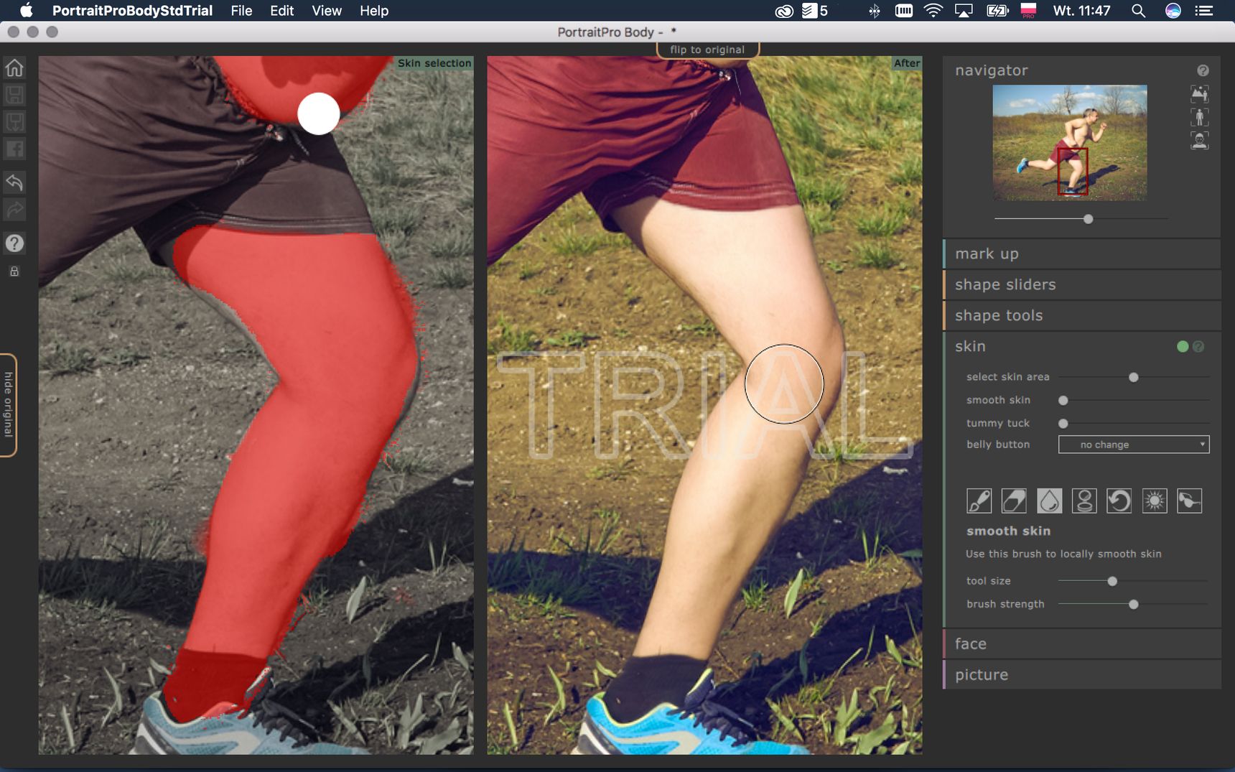Image resolution: width=1235 pixels, height=772 pixels.
Task: Open Notification Center list icon
Action: coord(1204,11)
